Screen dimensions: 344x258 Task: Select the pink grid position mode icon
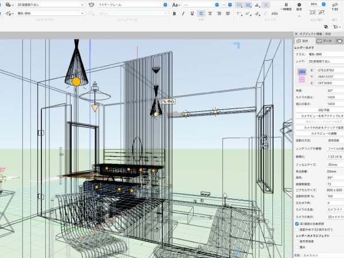click(x=302, y=80)
